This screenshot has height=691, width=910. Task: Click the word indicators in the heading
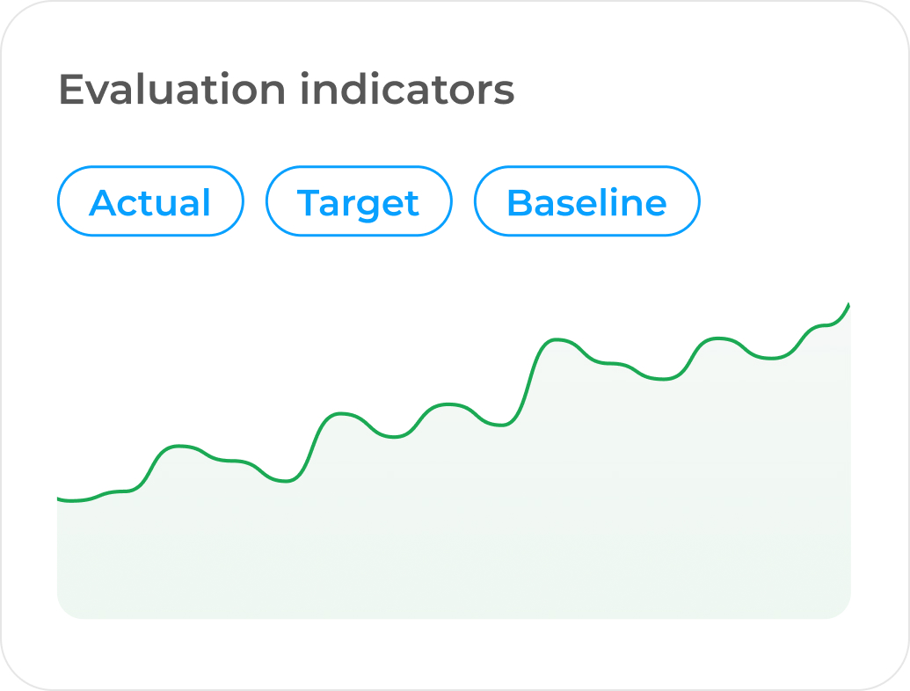(407, 90)
